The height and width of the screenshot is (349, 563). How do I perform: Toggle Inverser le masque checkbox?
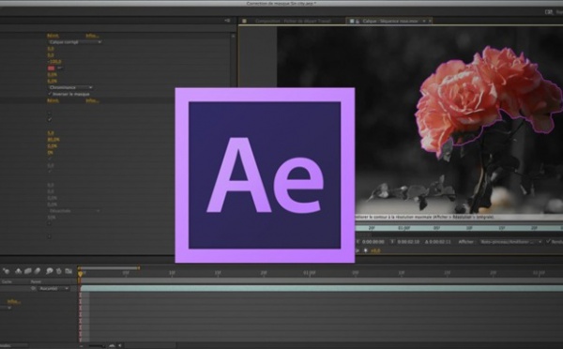click(50, 94)
